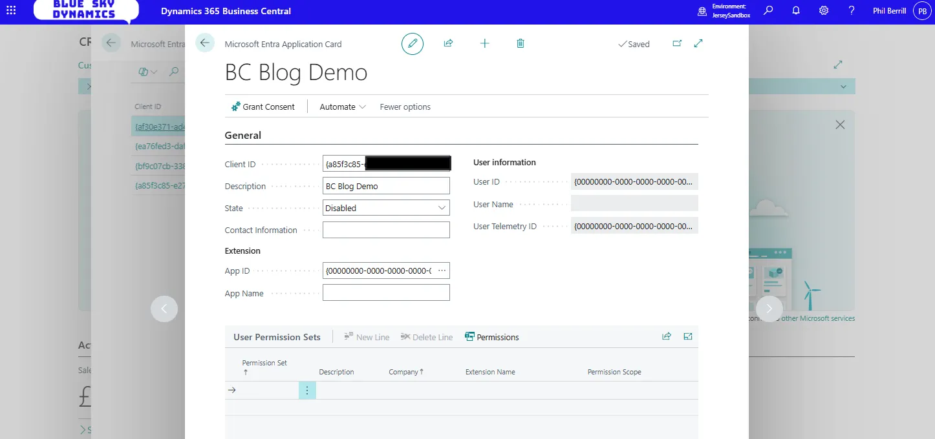The height and width of the screenshot is (439, 935).
Task: Click the Grant Consent action
Action: click(x=263, y=107)
